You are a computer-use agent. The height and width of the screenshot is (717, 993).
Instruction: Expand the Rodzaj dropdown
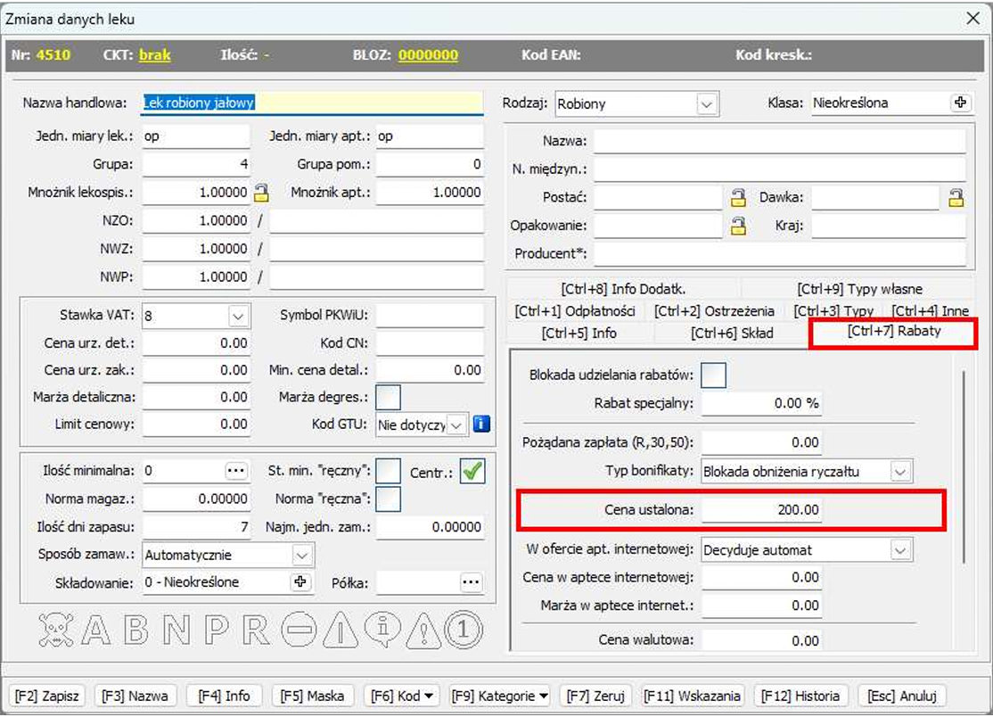point(707,103)
